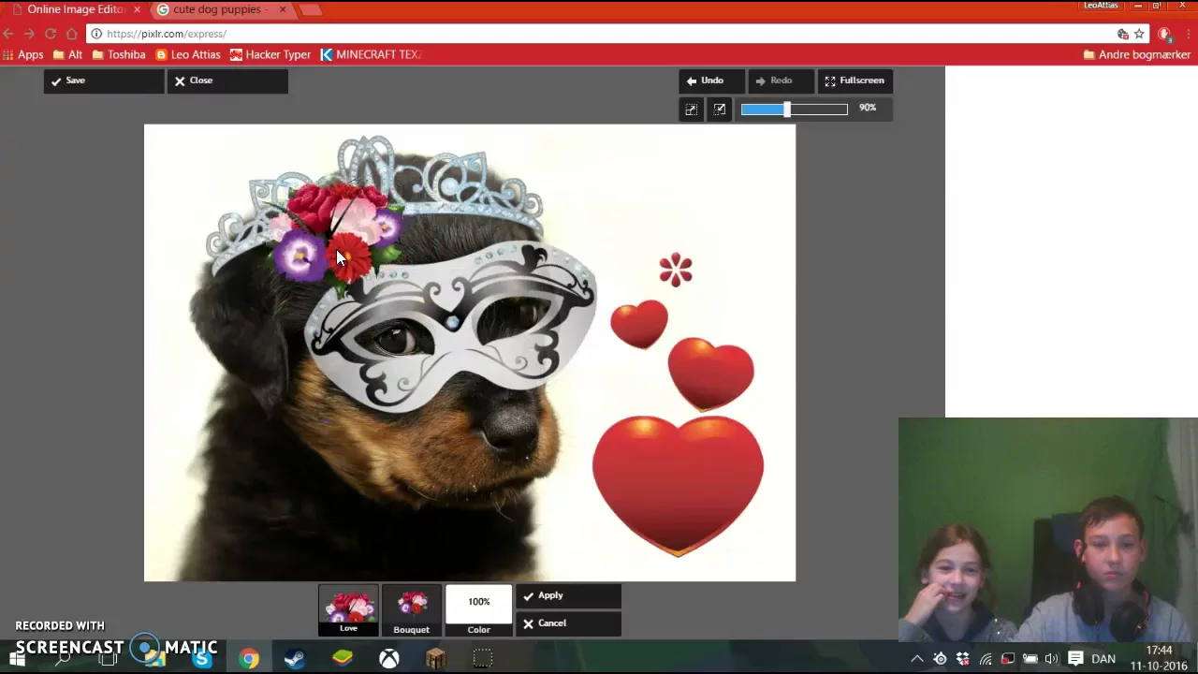Click the greyed-out Redo button
This screenshot has width=1198, height=674.
(x=781, y=81)
